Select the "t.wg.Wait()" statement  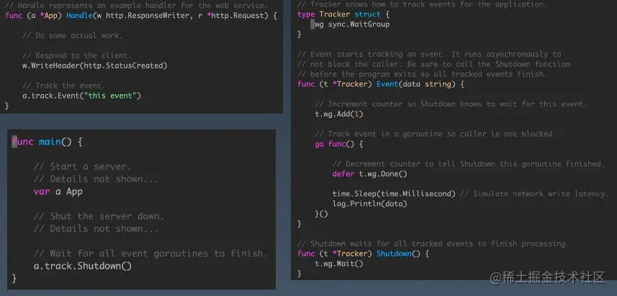[339, 264]
